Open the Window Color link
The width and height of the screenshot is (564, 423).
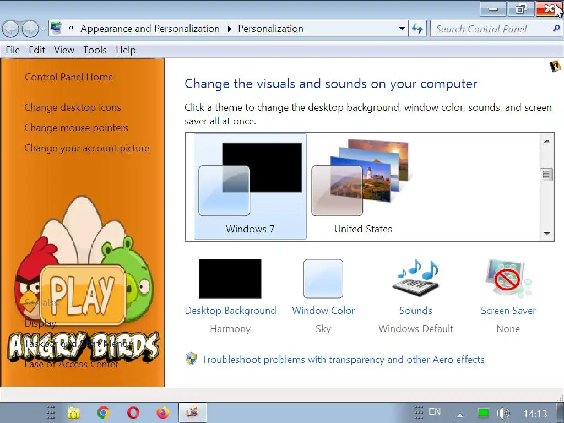coord(323,311)
